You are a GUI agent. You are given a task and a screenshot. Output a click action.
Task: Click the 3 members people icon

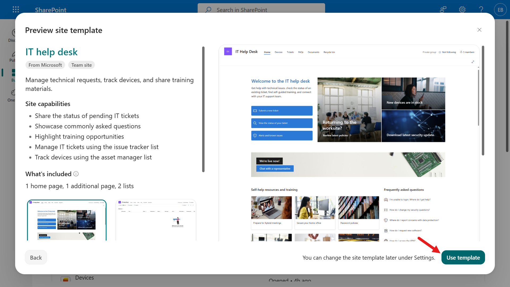(461, 52)
